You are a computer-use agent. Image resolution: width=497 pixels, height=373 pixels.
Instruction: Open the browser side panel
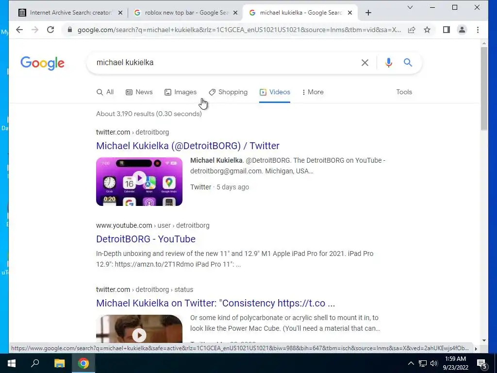pos(447,30)
